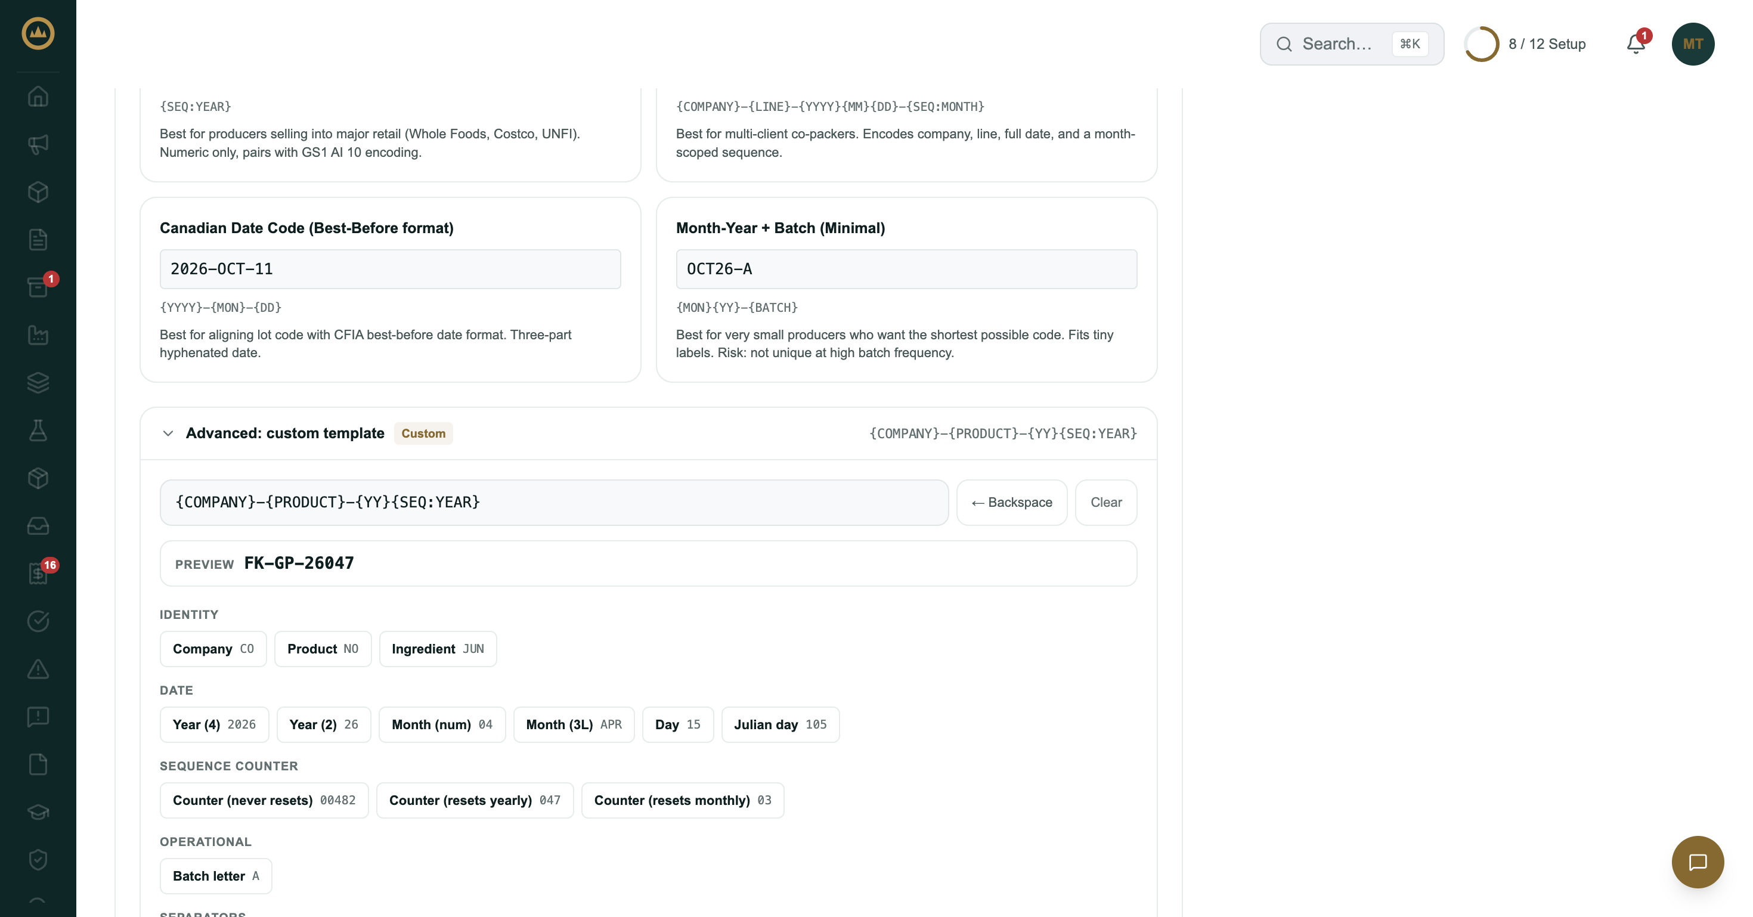This screenshot has width=1753, height=917.
Task: Click the custom template pattern field
Action: pyautogui.click(x=554, y=502)
